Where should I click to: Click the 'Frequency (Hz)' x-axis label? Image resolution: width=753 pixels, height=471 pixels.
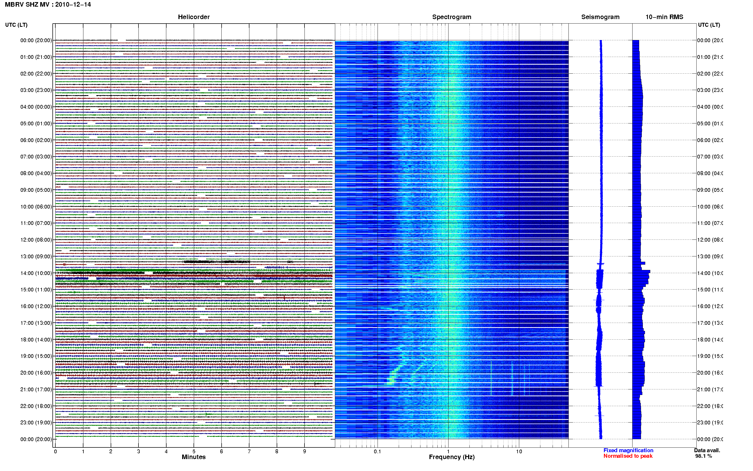click(x=452, y=457)
